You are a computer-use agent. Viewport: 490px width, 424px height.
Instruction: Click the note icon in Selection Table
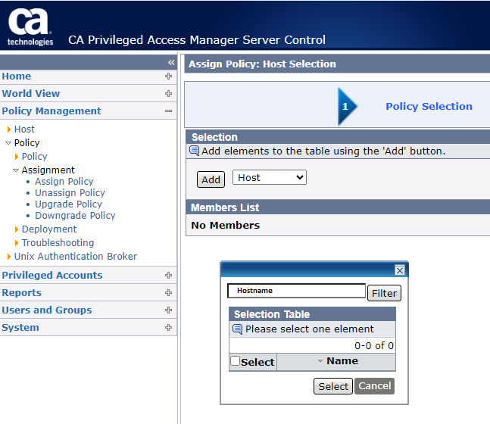tap(237, 329)
